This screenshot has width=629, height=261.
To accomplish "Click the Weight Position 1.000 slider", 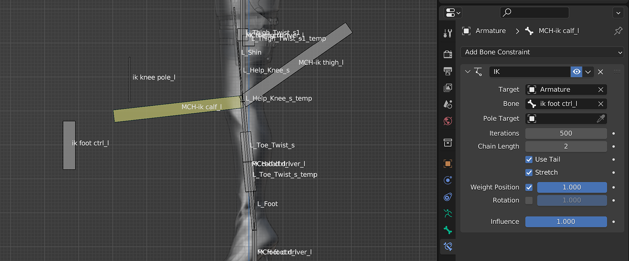I will tap(572, 187).
